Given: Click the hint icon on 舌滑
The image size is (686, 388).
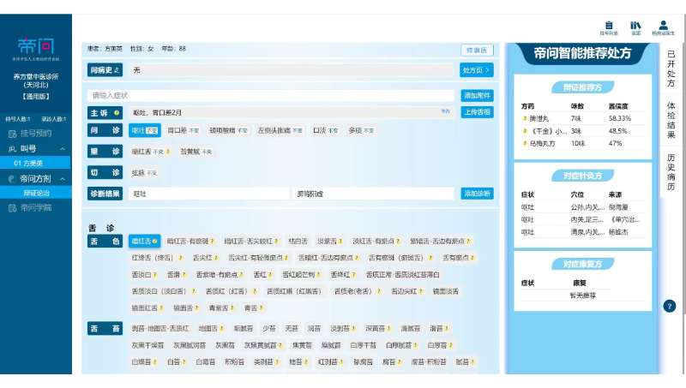Looking at the screenshot, I should pos(184,274).
